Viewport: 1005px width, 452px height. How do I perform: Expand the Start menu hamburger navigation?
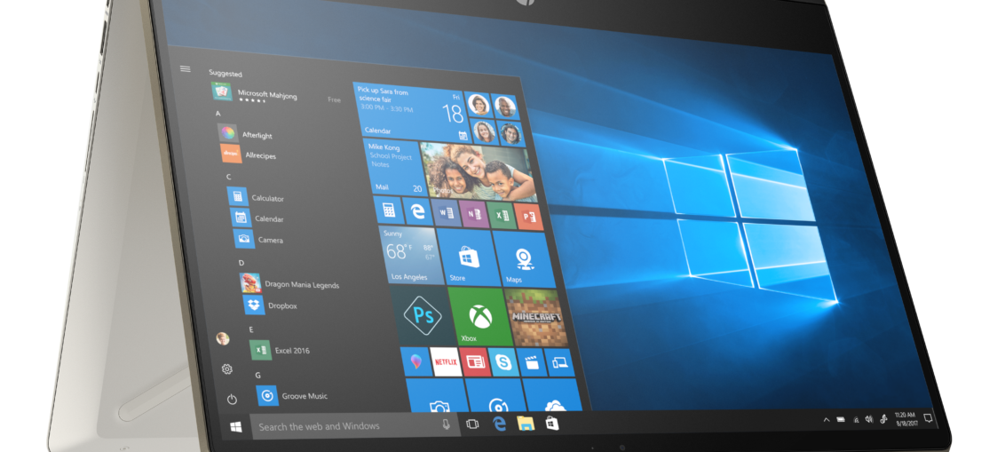click(x=185, y=68)
